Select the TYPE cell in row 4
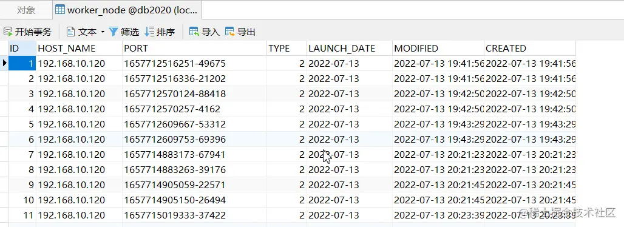The height and width of the screenshot is (227, 624). (287, 109)
